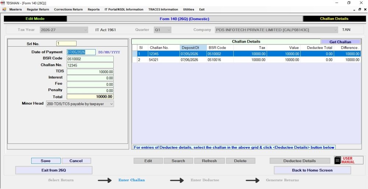Click the Sl column header
Viewport: 368px width, 189px height.
(142, 48)
